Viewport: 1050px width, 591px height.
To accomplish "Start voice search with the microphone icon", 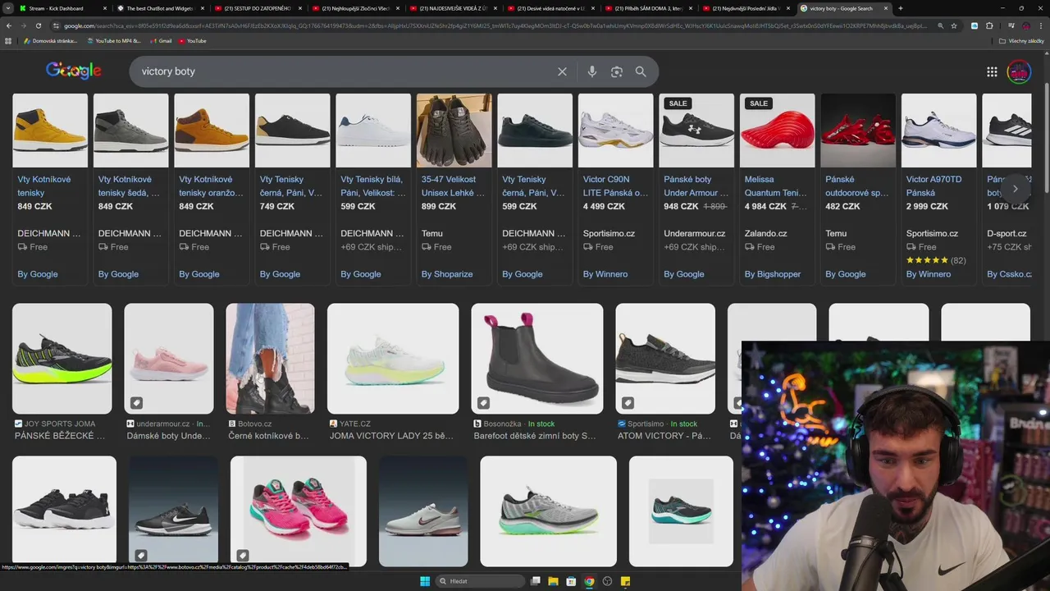I will (591, 71).
